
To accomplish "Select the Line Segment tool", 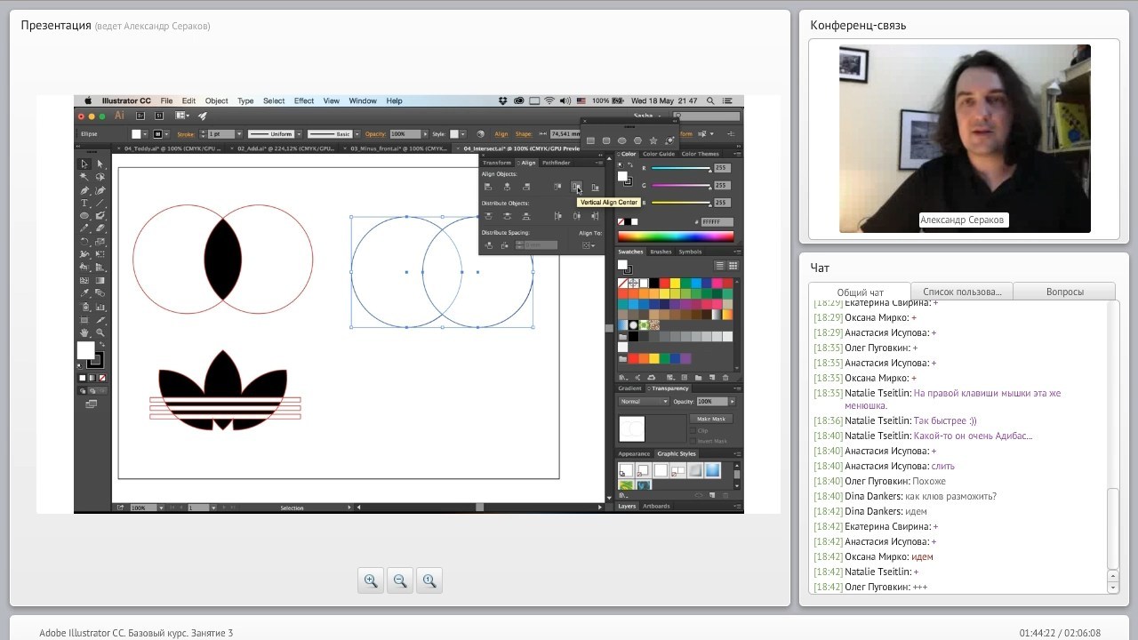I will pyautogui.click(x=100, y=203).
